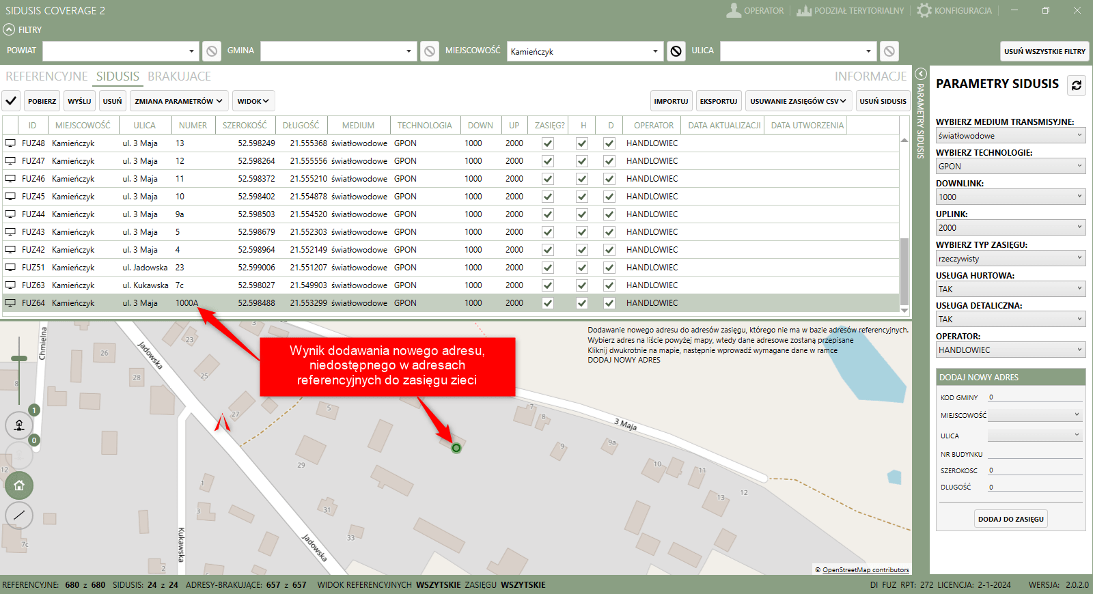Expand the WYBIERZ TECHNOLOGIE combo box showing GPON
Image resolution: width=1093 pixels, height=594 pixels.
(x=1010, y=166)
